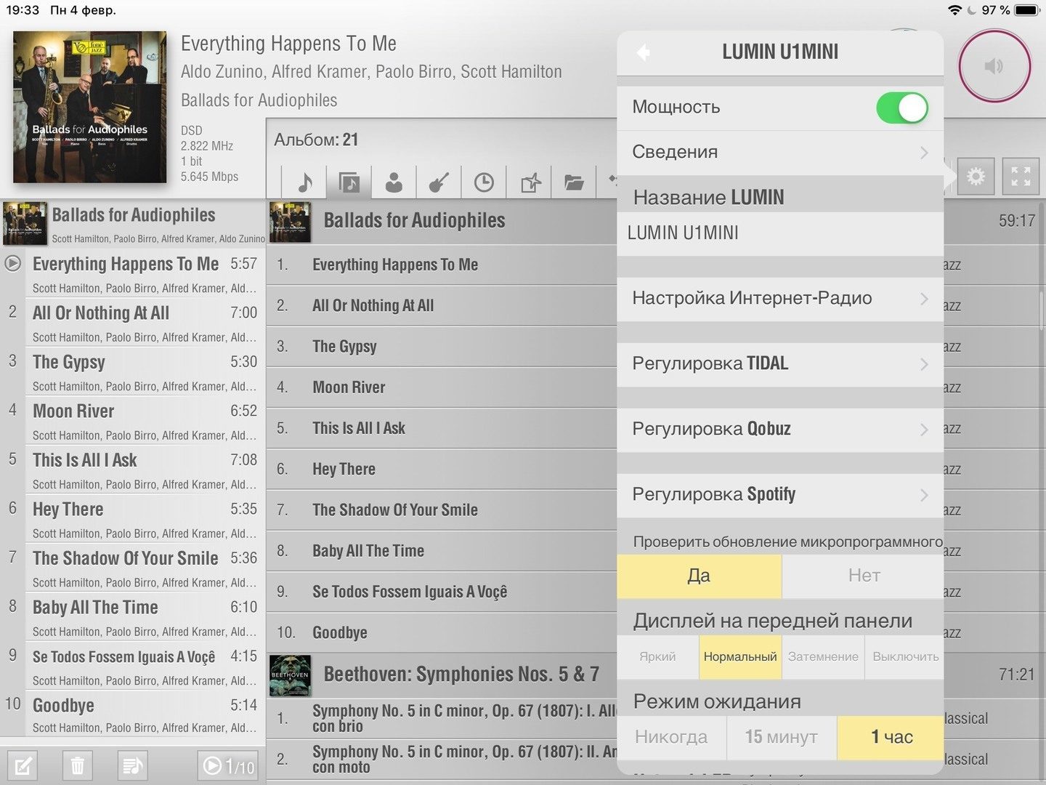Turn off the Мощность power switch
This screenshot has height=785, width=1046.
click(x=901, y=108)
